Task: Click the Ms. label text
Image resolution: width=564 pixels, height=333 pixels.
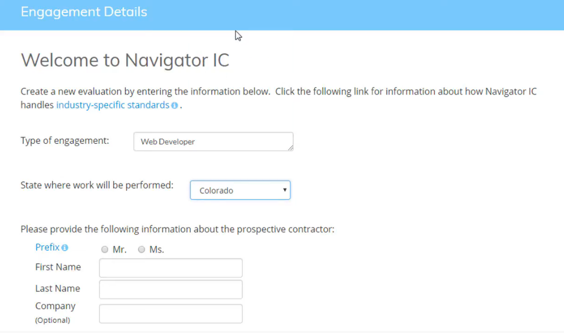Action: 157,250
